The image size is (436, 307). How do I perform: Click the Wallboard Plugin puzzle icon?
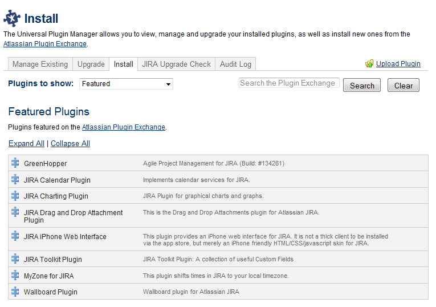pyautogui.click(x=15, y=292)
